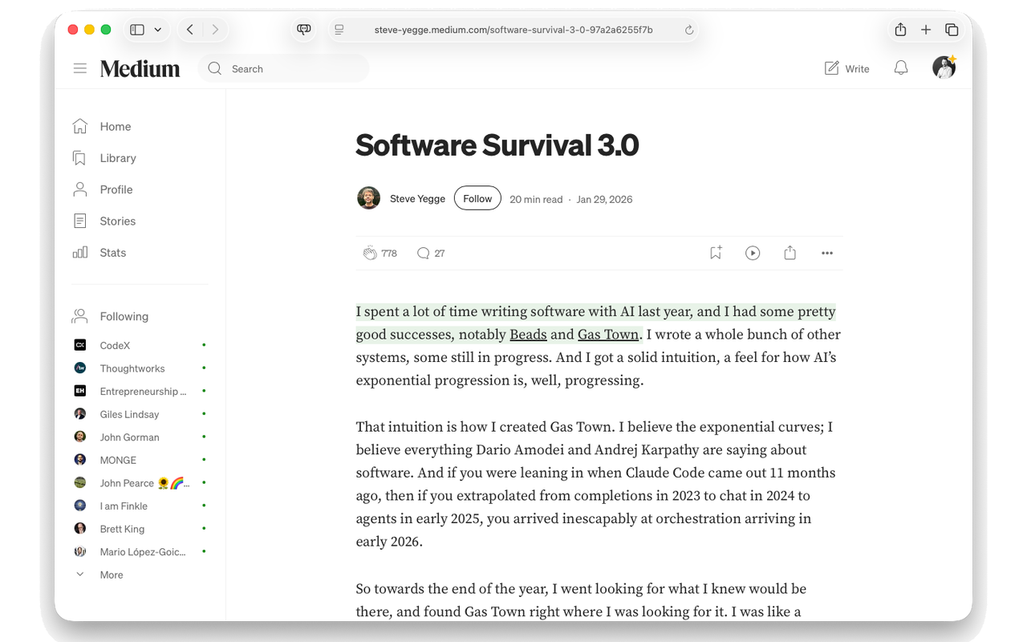Image resolution: width=1027 pixels, height=642 pixels.
Task: Open the user profile avatar menu
Action: pos(944,68)
